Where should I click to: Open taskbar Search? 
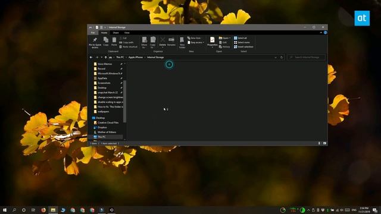pos(14,210)
